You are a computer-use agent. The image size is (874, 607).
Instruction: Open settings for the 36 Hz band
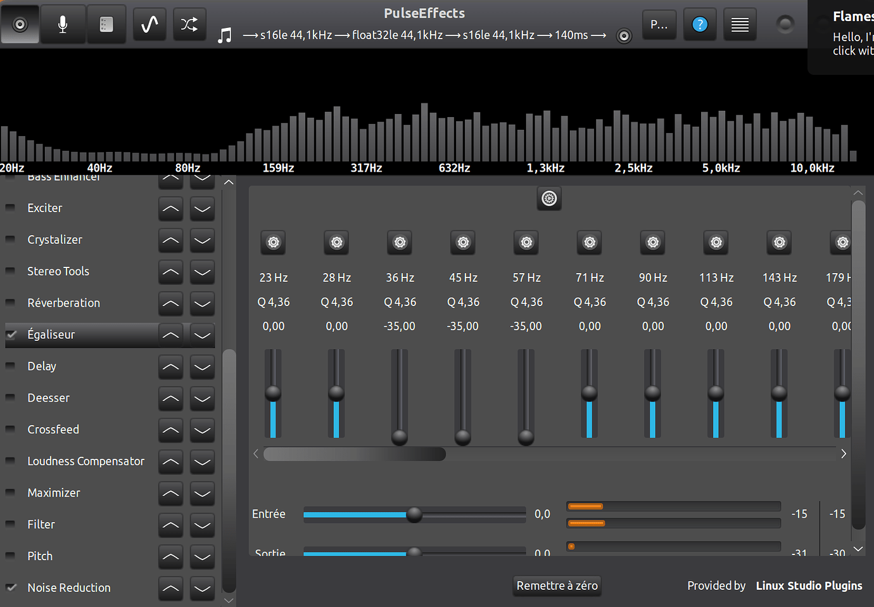[x=400, y=242]
